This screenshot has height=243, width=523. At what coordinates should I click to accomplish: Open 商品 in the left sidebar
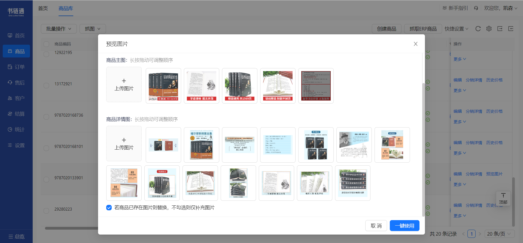[x=16, y=51]
